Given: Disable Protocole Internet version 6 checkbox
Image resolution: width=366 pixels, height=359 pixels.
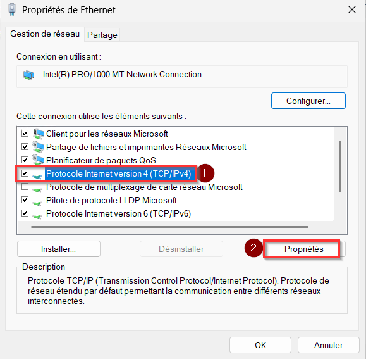Looking at the screenshot, I should point(25,213).
